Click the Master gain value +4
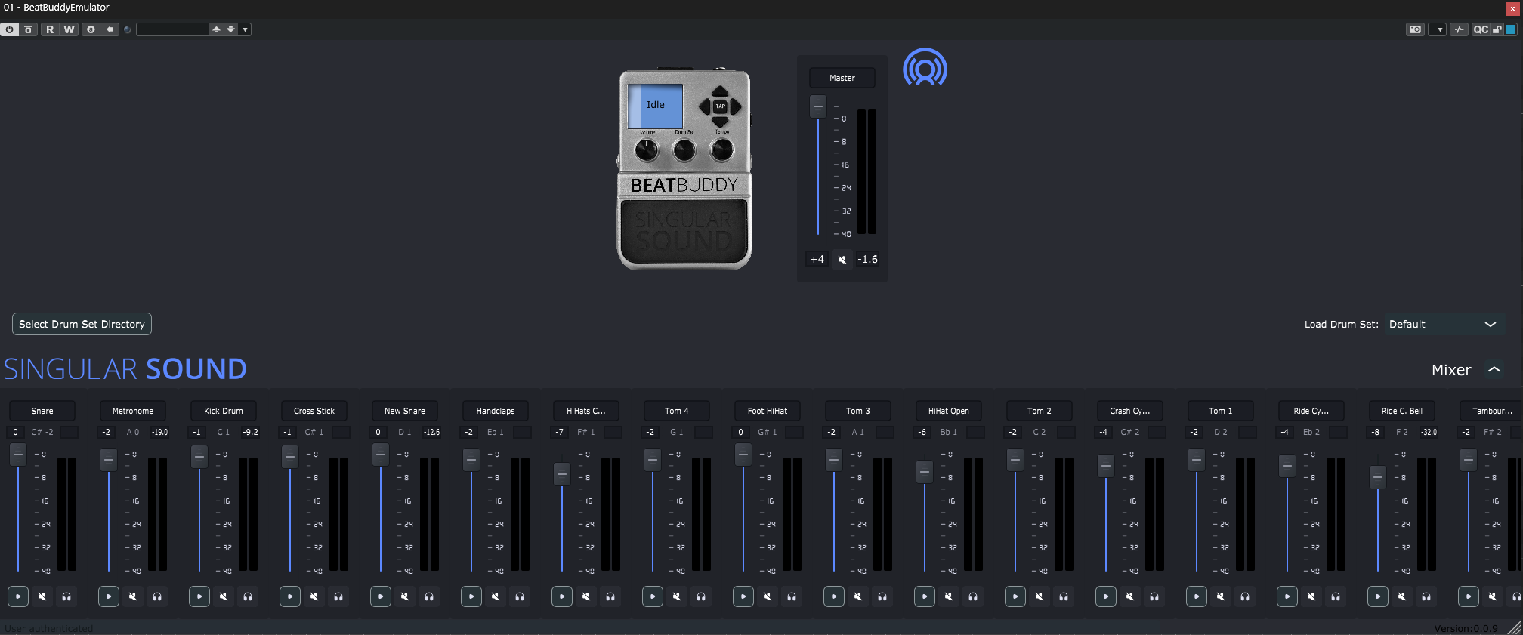1523x635 pixels. pos(817,259)
